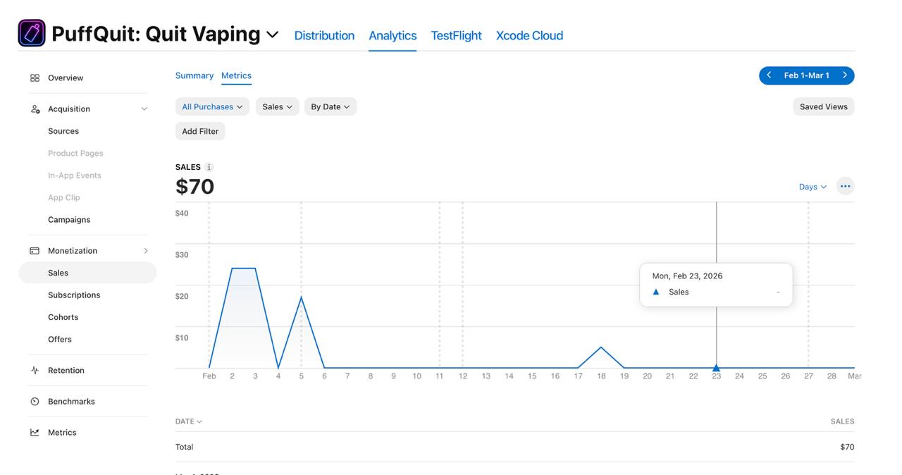
Task: Open the Xcode Cloud tab
Action: click(x=529, y=35)
